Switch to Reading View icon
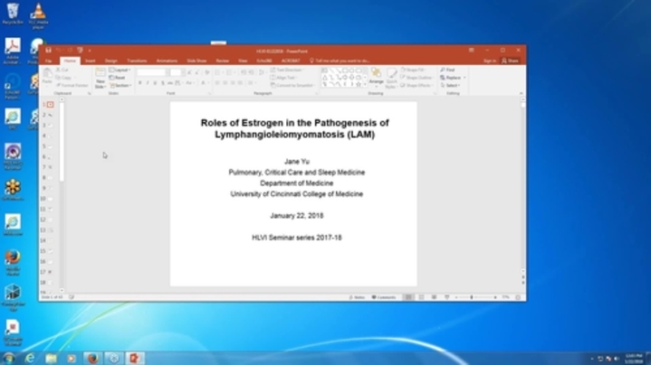This screenshot has width=651, height=365. pos(434,297)
